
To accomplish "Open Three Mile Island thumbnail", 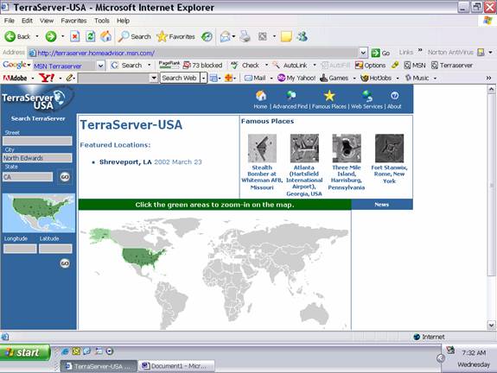I will (347, 149).
